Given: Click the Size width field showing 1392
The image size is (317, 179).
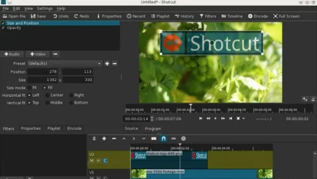Looking at the screenshot, I should [x=43, y=80].
